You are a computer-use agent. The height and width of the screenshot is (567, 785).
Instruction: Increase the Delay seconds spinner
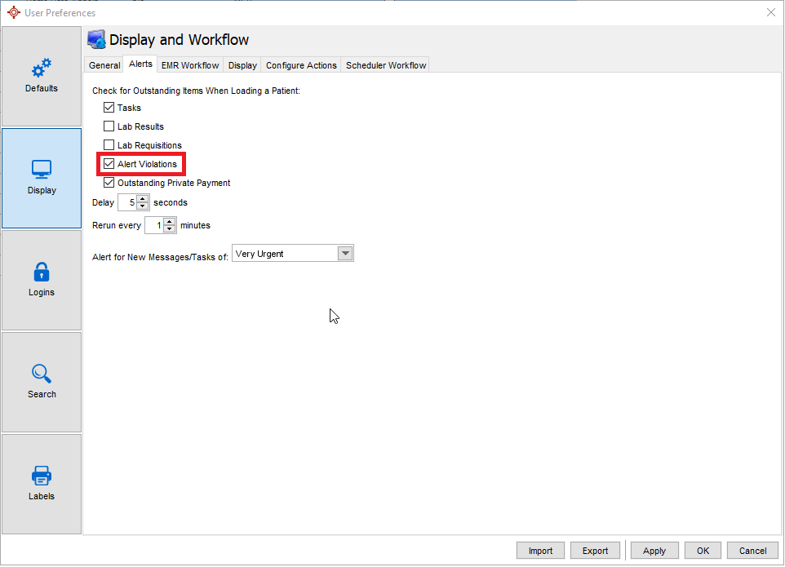point(143,198)
